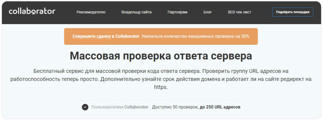
Task: Open the SEO чек лист page
Action: pyautogui.click(x=239, y=12)
